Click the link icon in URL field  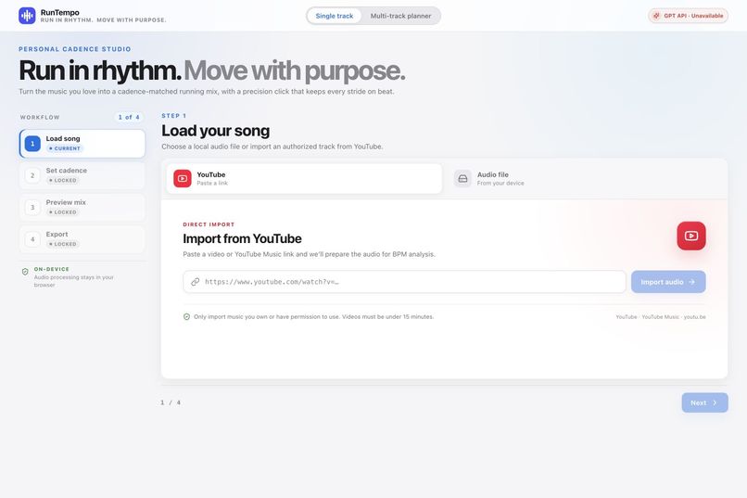pyautogui.click(x=196, y=282)
